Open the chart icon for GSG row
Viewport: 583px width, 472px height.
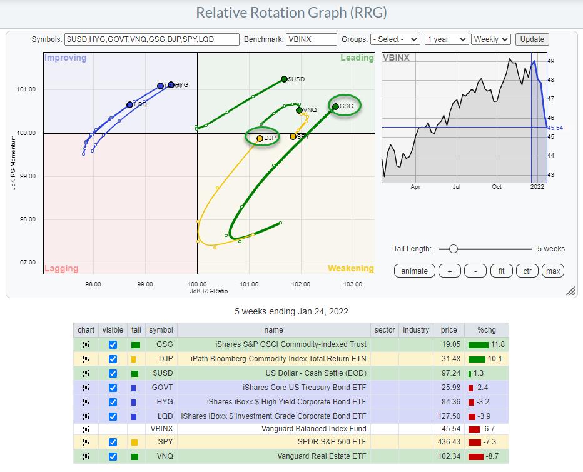click(86, 344)
